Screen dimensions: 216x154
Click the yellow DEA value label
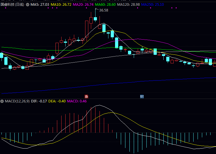57,101
